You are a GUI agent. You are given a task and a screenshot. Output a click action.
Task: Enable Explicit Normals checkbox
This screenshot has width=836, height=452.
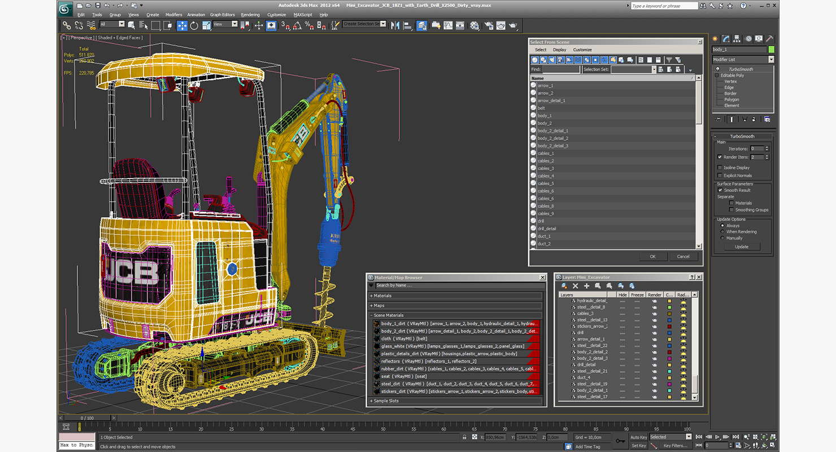(720, 176)
